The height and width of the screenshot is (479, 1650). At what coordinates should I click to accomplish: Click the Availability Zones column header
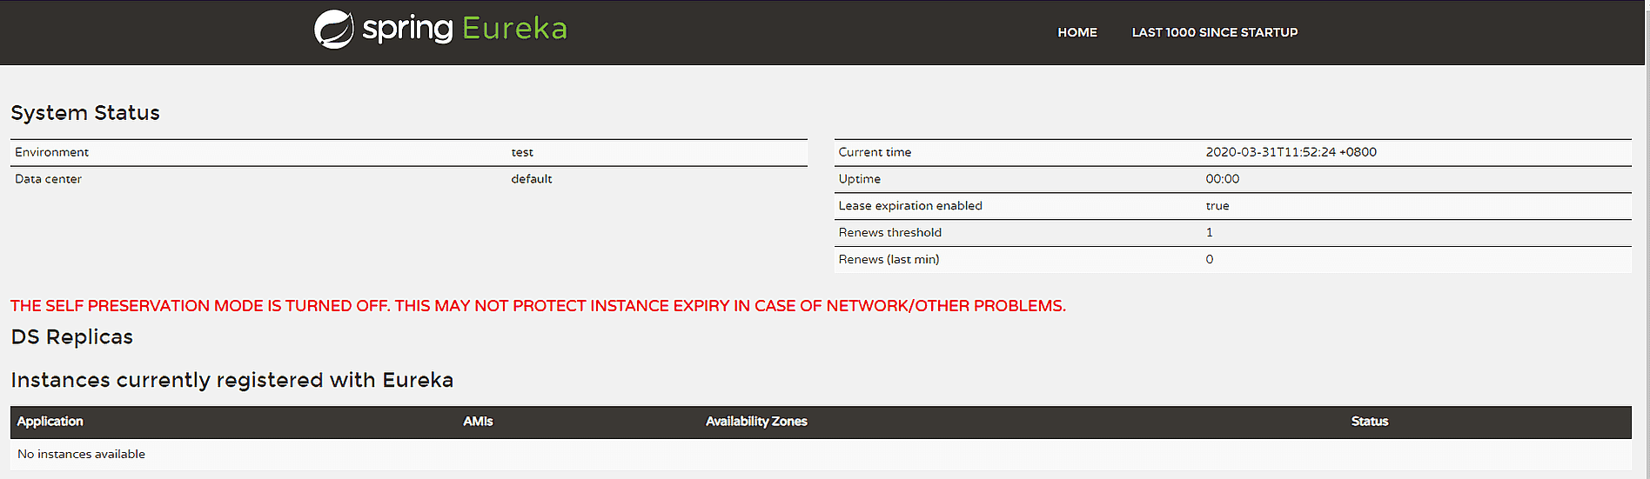coord(756,422)
